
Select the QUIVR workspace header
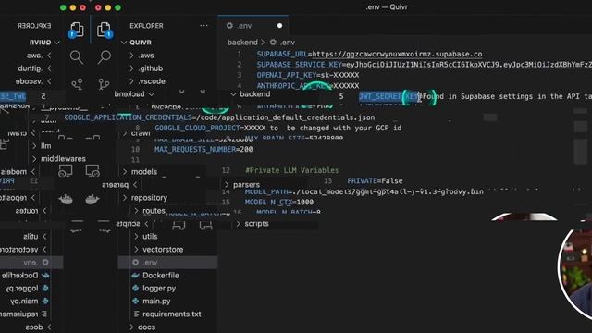(x=141, y=43)
